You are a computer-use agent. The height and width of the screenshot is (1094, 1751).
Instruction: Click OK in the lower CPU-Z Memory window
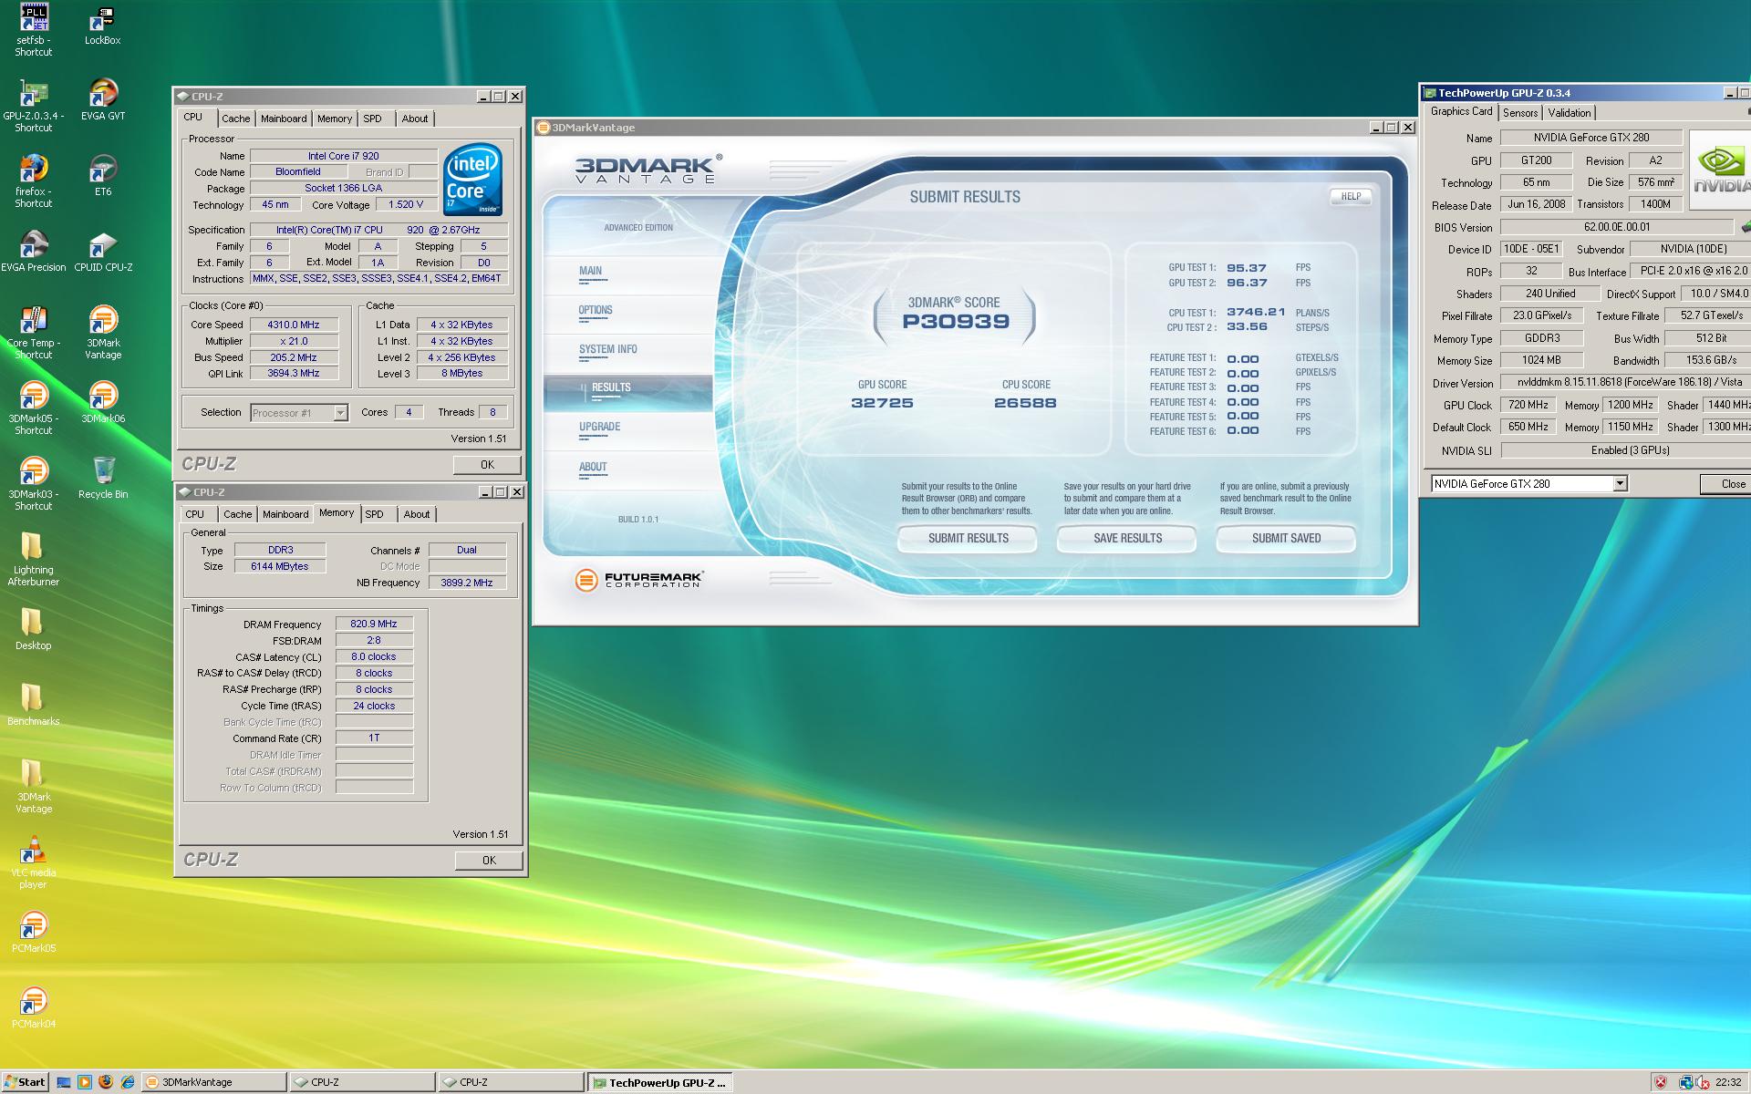click(x=489, y=861)
